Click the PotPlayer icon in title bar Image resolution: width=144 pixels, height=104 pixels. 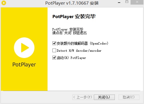click(4, 3)
